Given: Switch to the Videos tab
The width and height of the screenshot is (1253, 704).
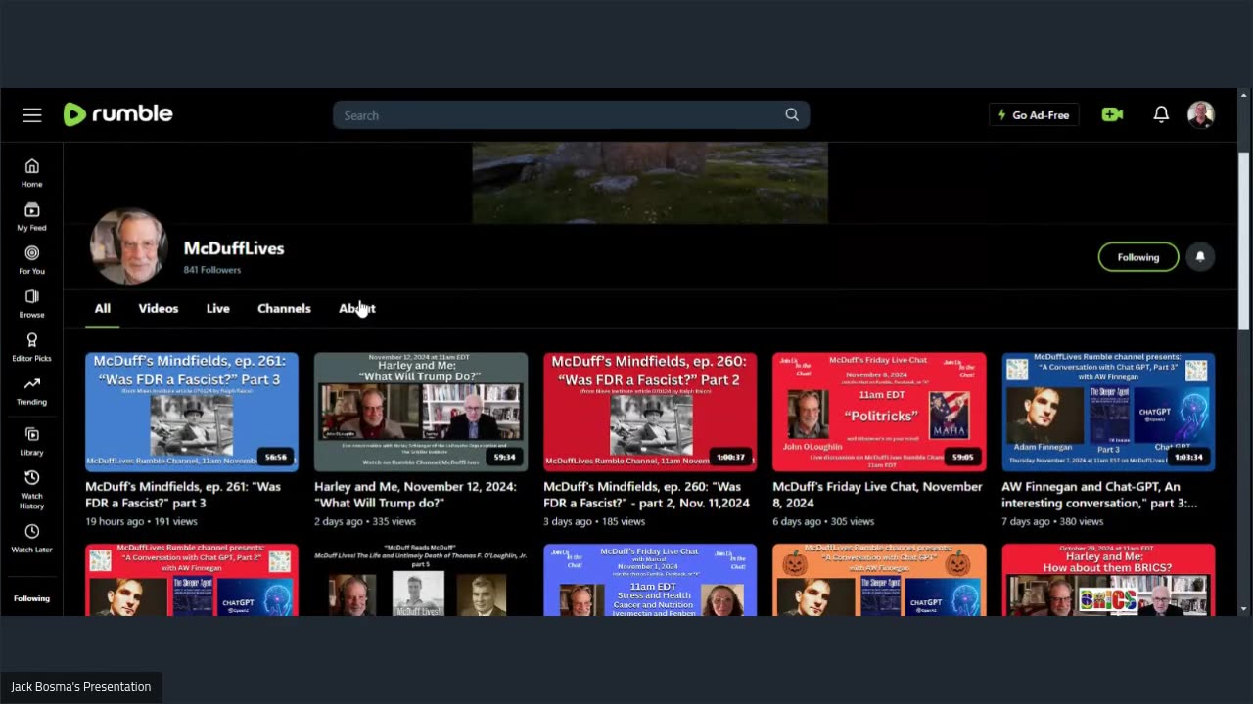Looking at the screenshot, I should [x=159, y=308].
